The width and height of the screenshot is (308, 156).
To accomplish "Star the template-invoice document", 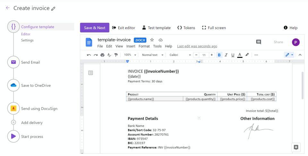I will tap(152, 40).
